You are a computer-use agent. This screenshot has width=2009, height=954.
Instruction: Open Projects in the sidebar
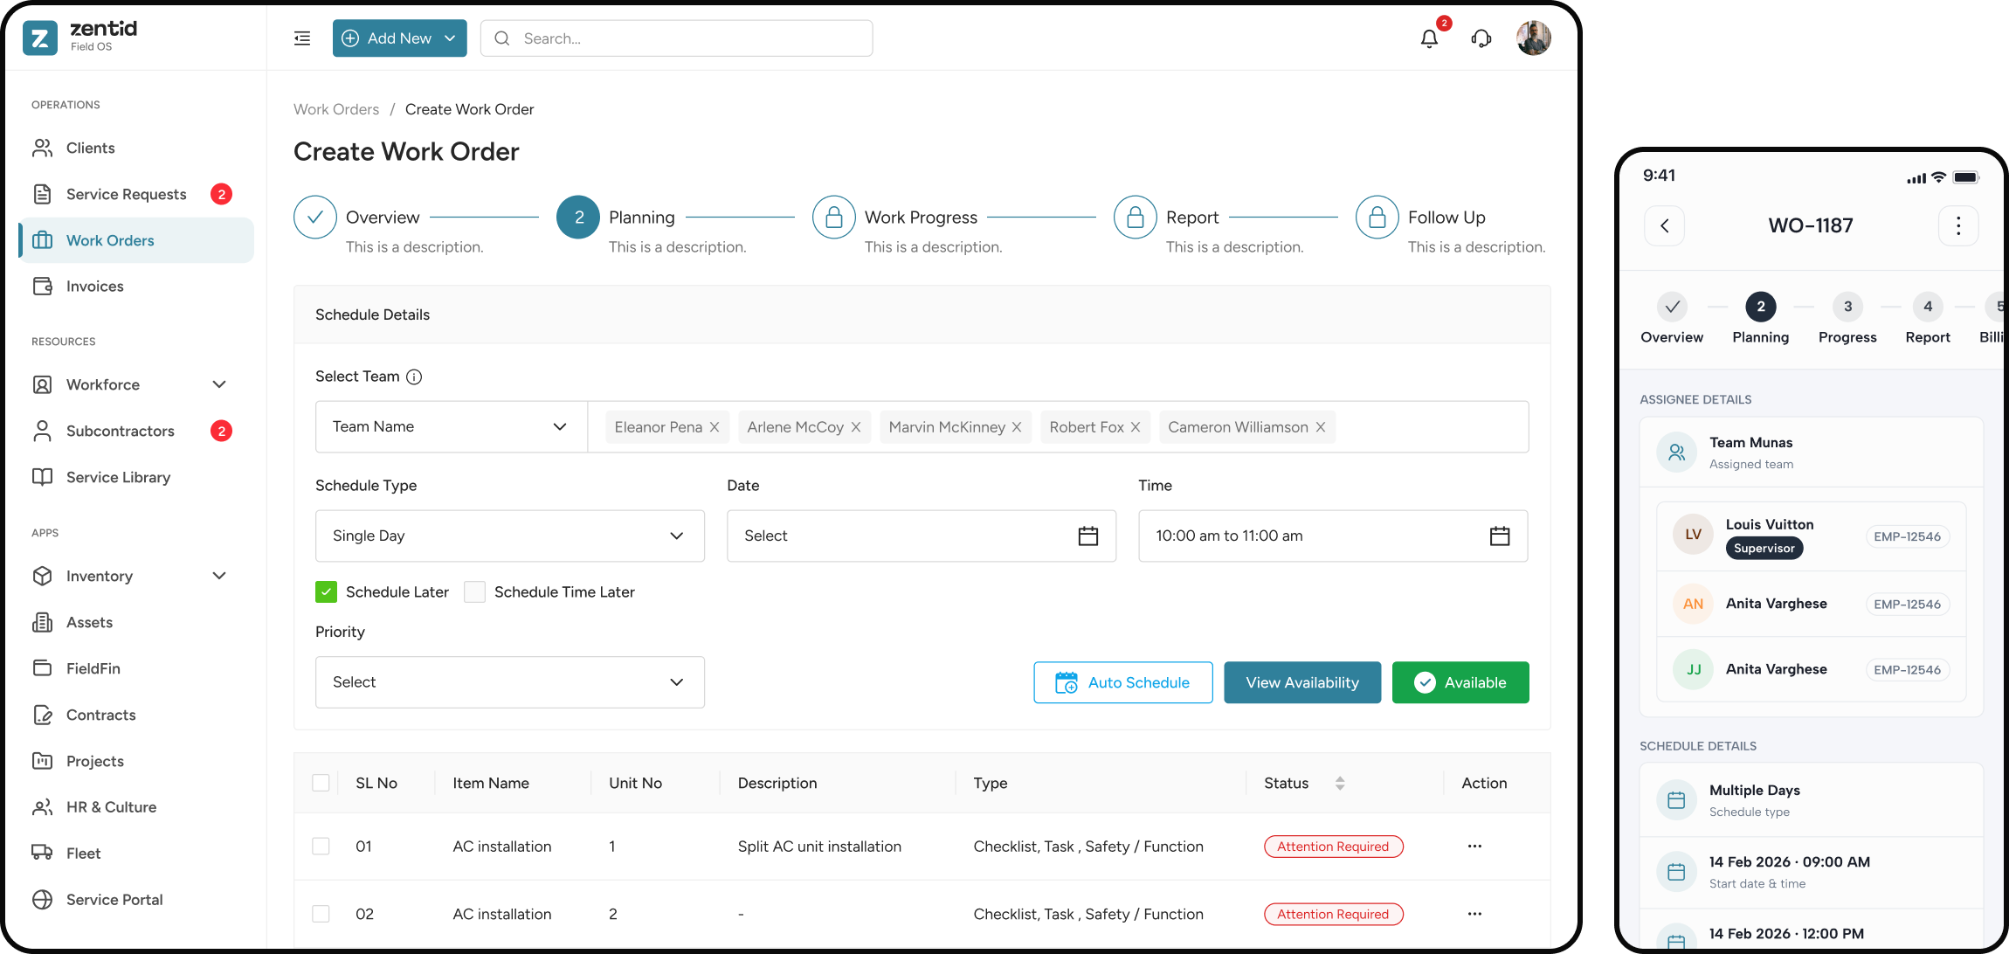pos(135,761)
